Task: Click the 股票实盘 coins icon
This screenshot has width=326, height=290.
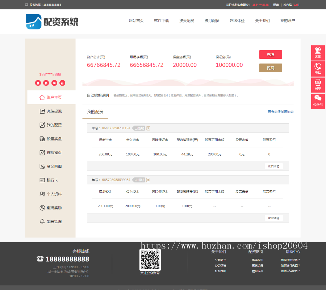Action: pyautogui.click(x=42, y=139)
